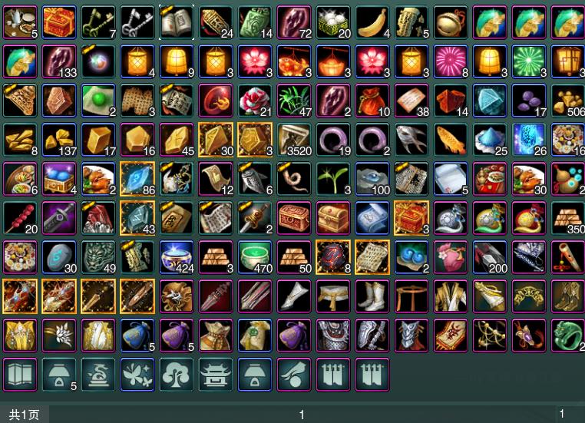This screenshot has height=423, width=585.
Task: Select the white boots equipment item
Action: 372,296
